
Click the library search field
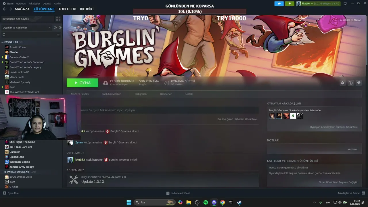tap(29, 35)
